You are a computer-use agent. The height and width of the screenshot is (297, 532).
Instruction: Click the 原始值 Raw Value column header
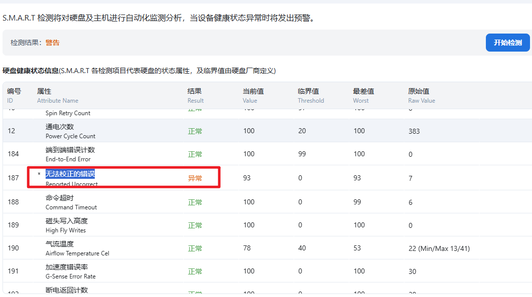[421, 95]
